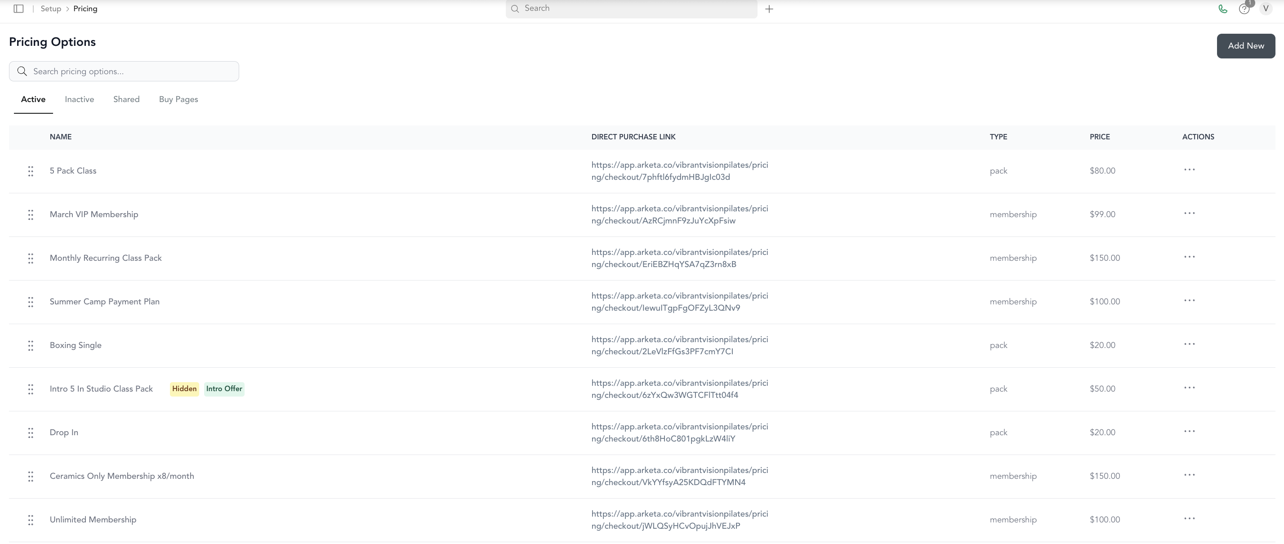Open the three-dot menu for Ceramics Only Membership
Screen dimensions: 1284x544
[1189, 475]
